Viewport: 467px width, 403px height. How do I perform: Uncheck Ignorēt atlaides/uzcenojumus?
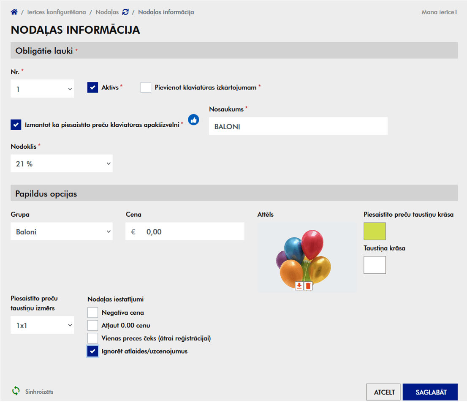[x=92, y=351]
